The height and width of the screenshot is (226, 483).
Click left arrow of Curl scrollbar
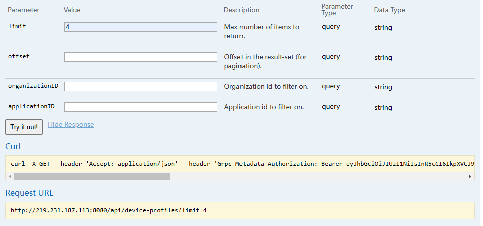point(10,176)
